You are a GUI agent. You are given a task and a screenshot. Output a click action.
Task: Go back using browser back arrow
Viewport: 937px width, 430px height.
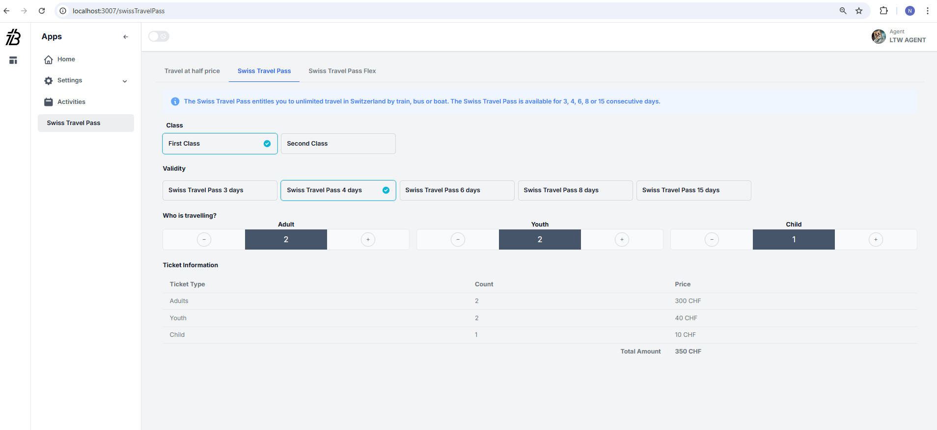(6, 11)
